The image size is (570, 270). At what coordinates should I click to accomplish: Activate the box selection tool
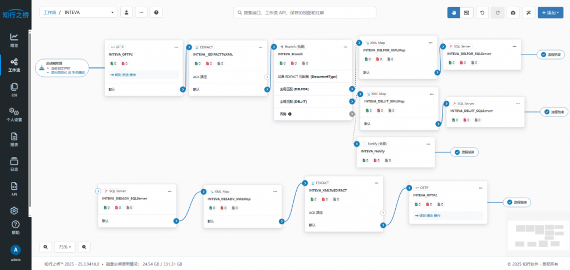[466, 12]
